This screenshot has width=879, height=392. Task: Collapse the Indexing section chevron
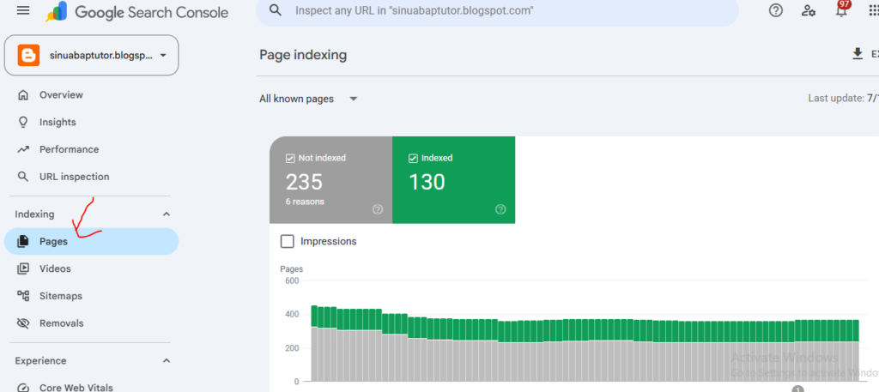point(166,214)
